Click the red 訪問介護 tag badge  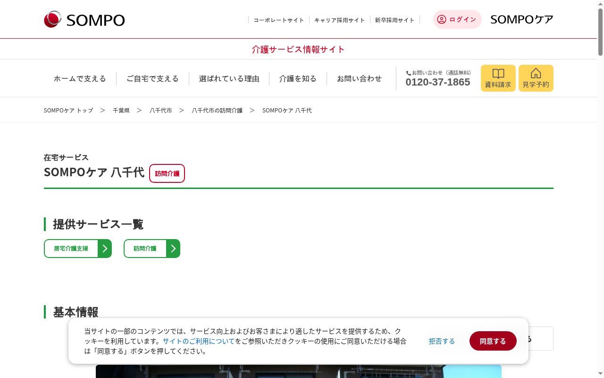167,173
